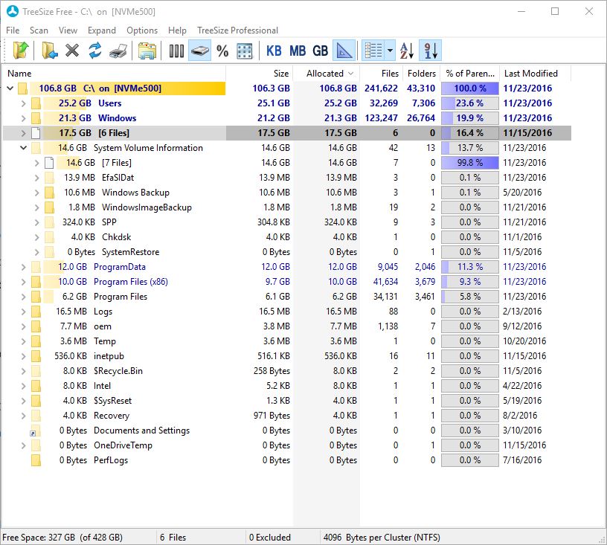Image resolution: width=607 pixels, height=545 pixels.
Task: Click the 99.8 % bar of [7 Files]
Action: click(x=470, y=162)
